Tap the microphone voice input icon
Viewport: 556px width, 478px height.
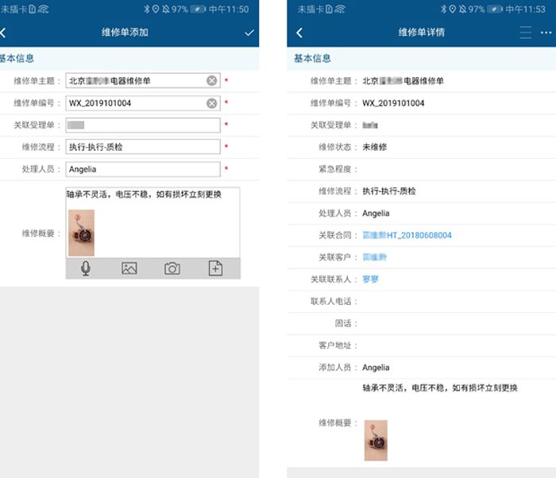(86, 268)
